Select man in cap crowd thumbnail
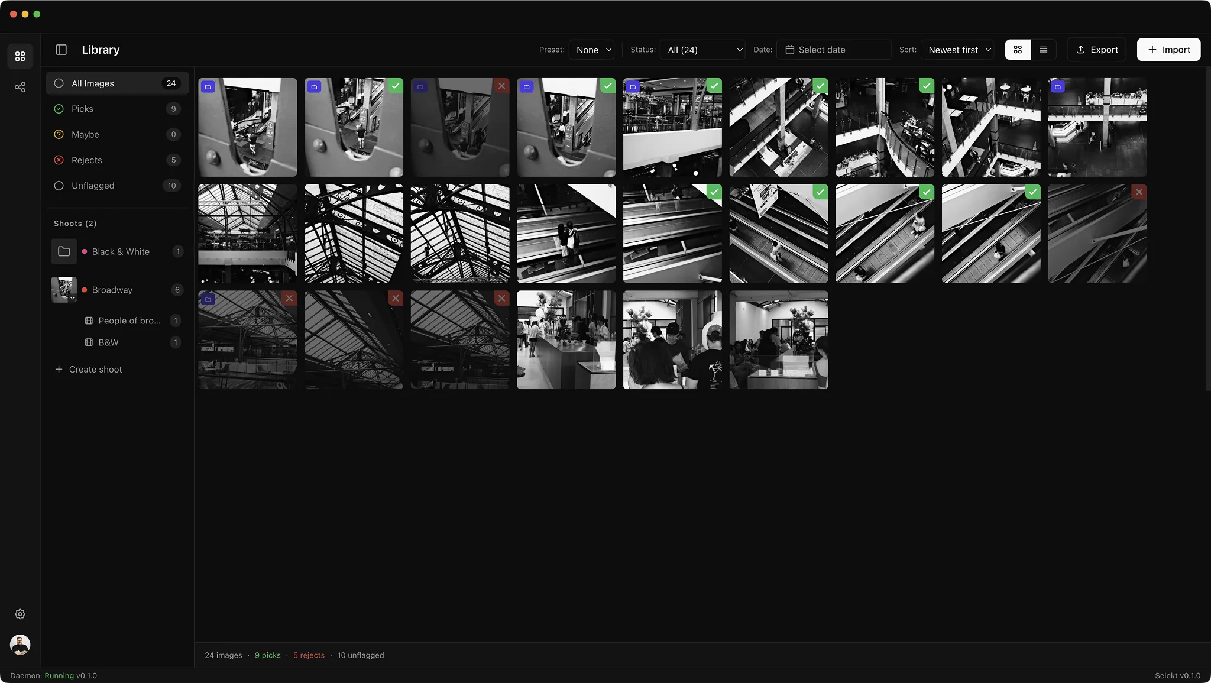1211x683 pixels. coord(672,339)
